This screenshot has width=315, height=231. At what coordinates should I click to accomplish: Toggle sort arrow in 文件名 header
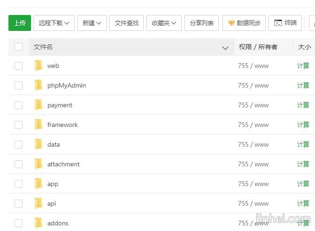pyautogui.click(x=225, y=48)
